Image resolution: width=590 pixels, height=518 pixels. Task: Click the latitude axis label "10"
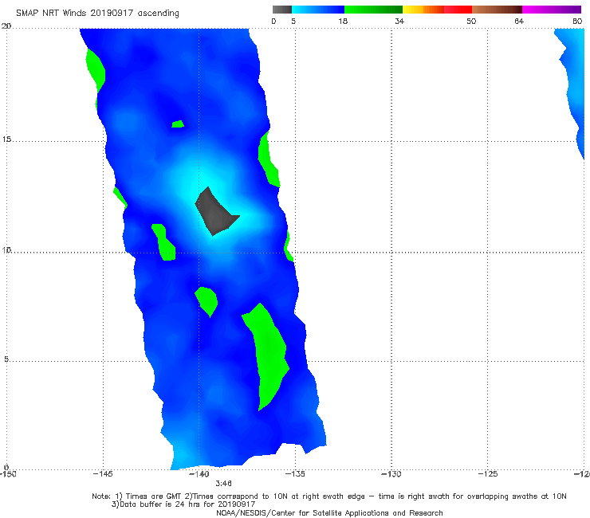tap(6, 250)
